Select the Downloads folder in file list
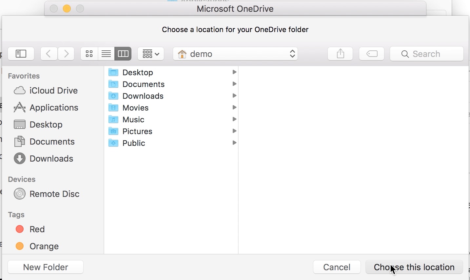470x280 pixels. [143, 96]
